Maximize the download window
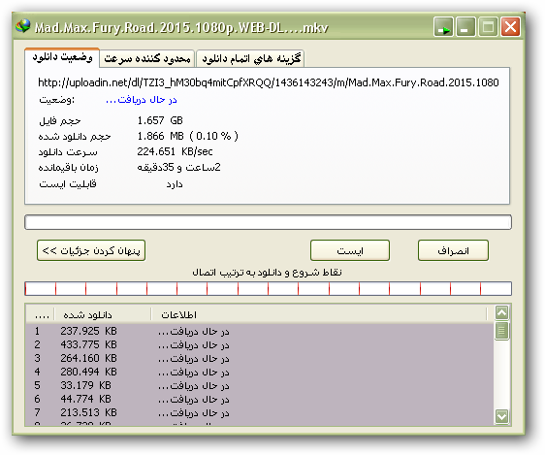 pyautogui.click(x=488, y=27)
